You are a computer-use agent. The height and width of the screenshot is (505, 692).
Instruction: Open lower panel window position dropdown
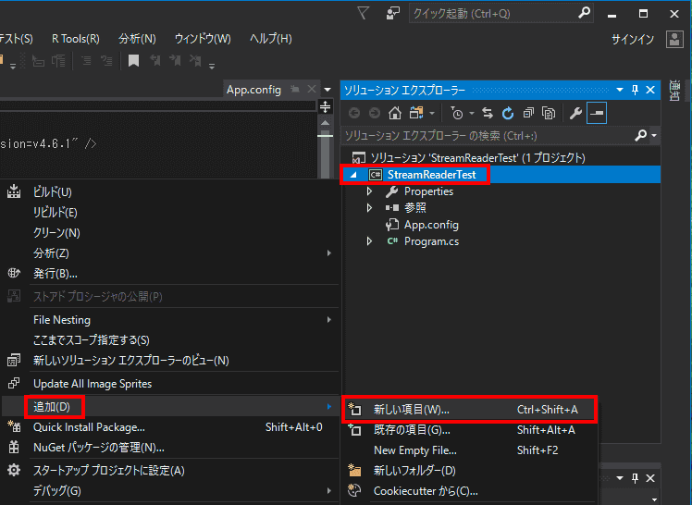pyautogui.click(x=620, y=478)
